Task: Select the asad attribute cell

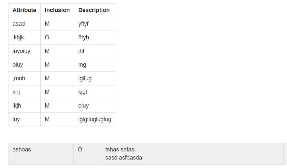Action: point(24,24)
